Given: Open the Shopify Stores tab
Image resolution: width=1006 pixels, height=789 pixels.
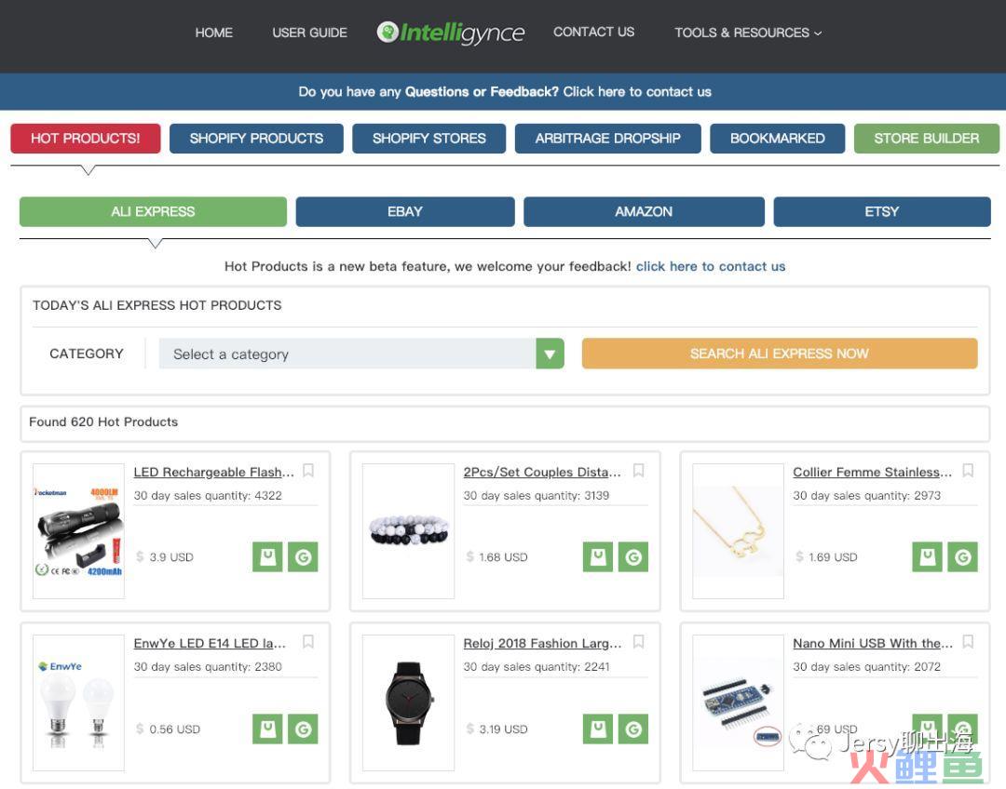Looking at the screenshot, I should (429, 139).
